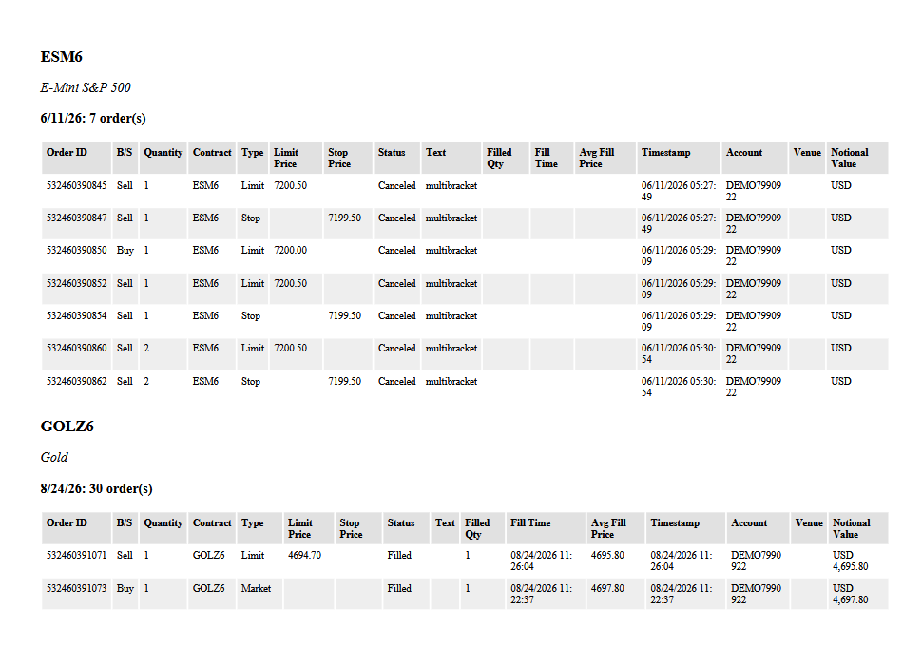This screenshot has height=645, width=922.
Task: Click Limit Price 7200.00 cell
Action: (x=291, y=250)
